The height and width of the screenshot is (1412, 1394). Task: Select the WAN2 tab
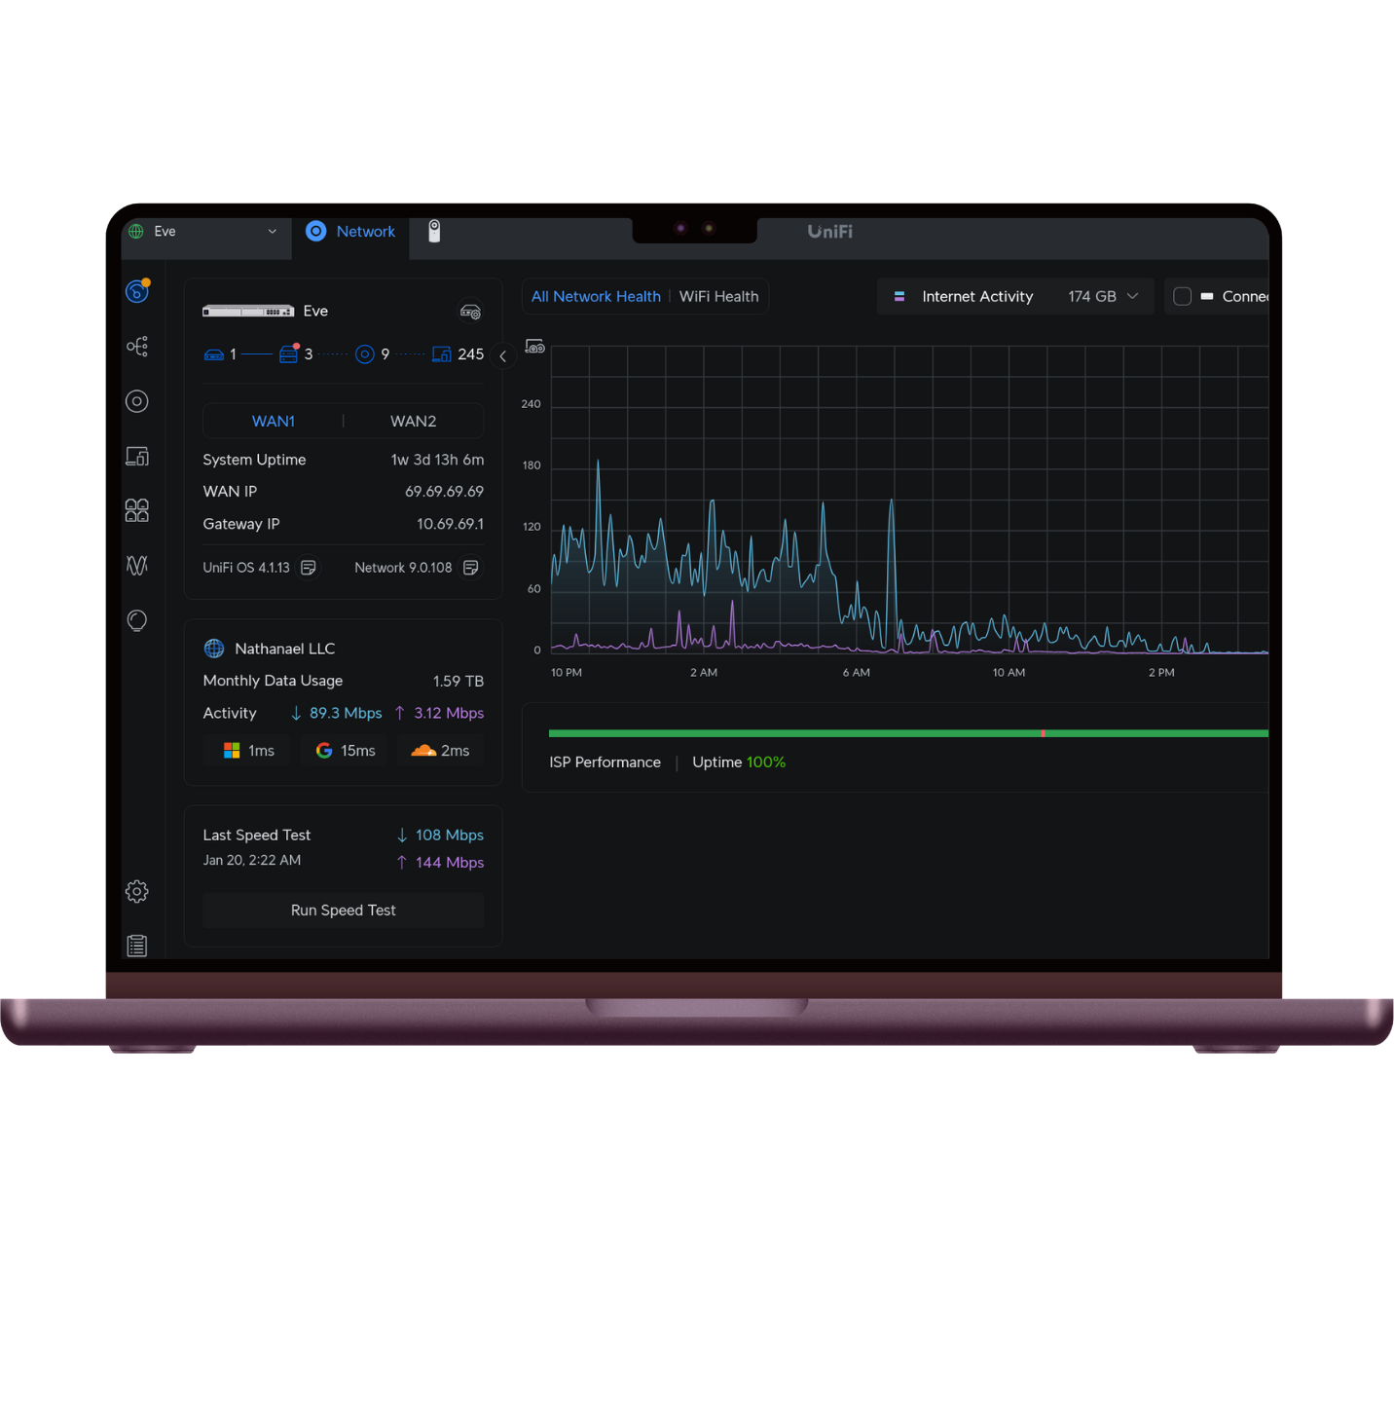pyautogui.click(x=413, y=421)
